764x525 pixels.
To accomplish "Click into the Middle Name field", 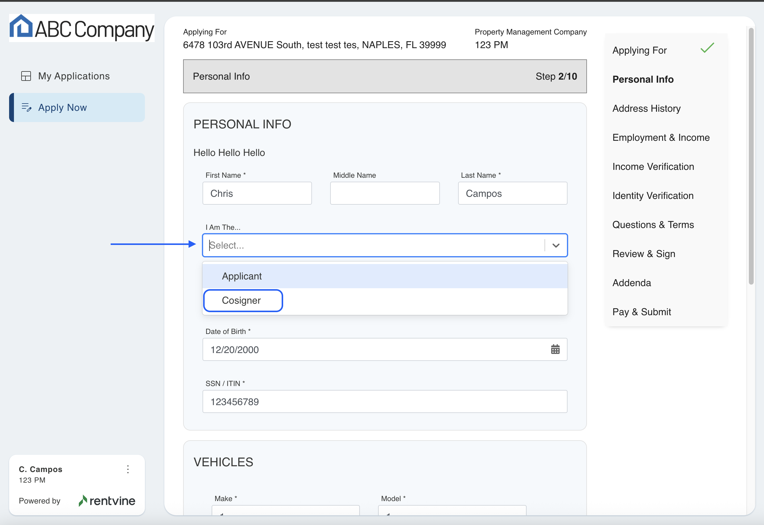I will 385,193.
